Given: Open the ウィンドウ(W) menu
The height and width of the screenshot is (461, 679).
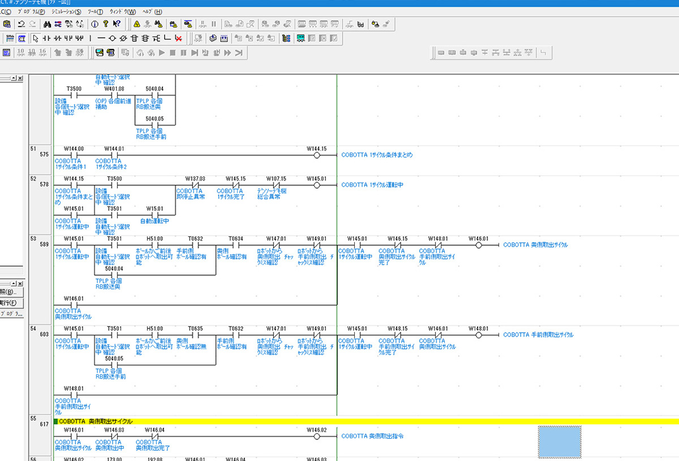Looking at the screenshot, I should coord(123,12).
